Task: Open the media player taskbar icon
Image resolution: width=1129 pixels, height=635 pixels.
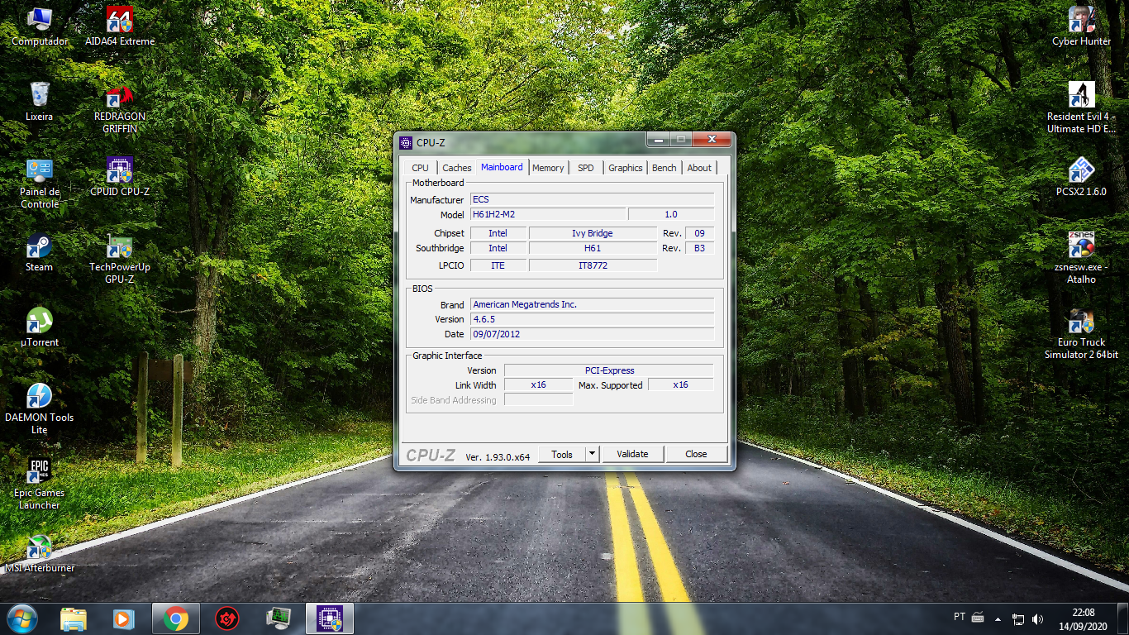Action: 123,618
